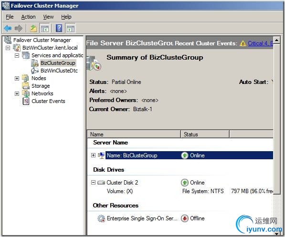
Task: Click the gear icon of Enterprise Single Sign-On
Action: click(101, 218)
